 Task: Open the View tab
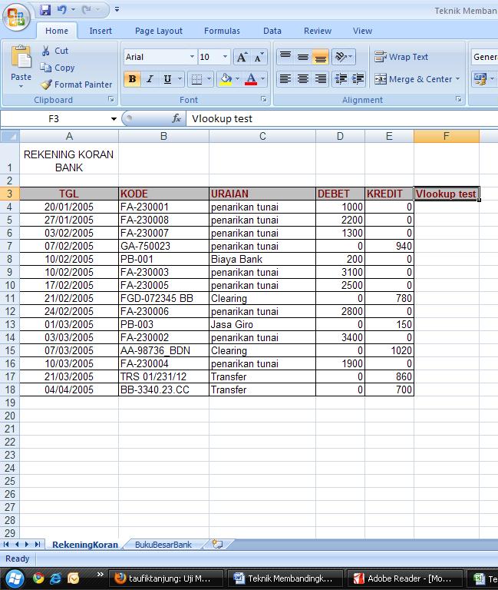pyautogui.click(x=362, y=31)
